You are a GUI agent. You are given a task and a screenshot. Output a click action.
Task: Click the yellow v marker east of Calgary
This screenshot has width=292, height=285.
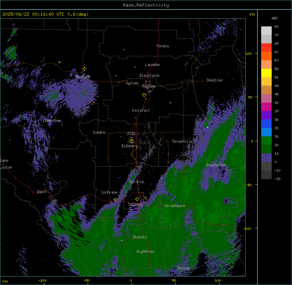(x=145, y=198)
